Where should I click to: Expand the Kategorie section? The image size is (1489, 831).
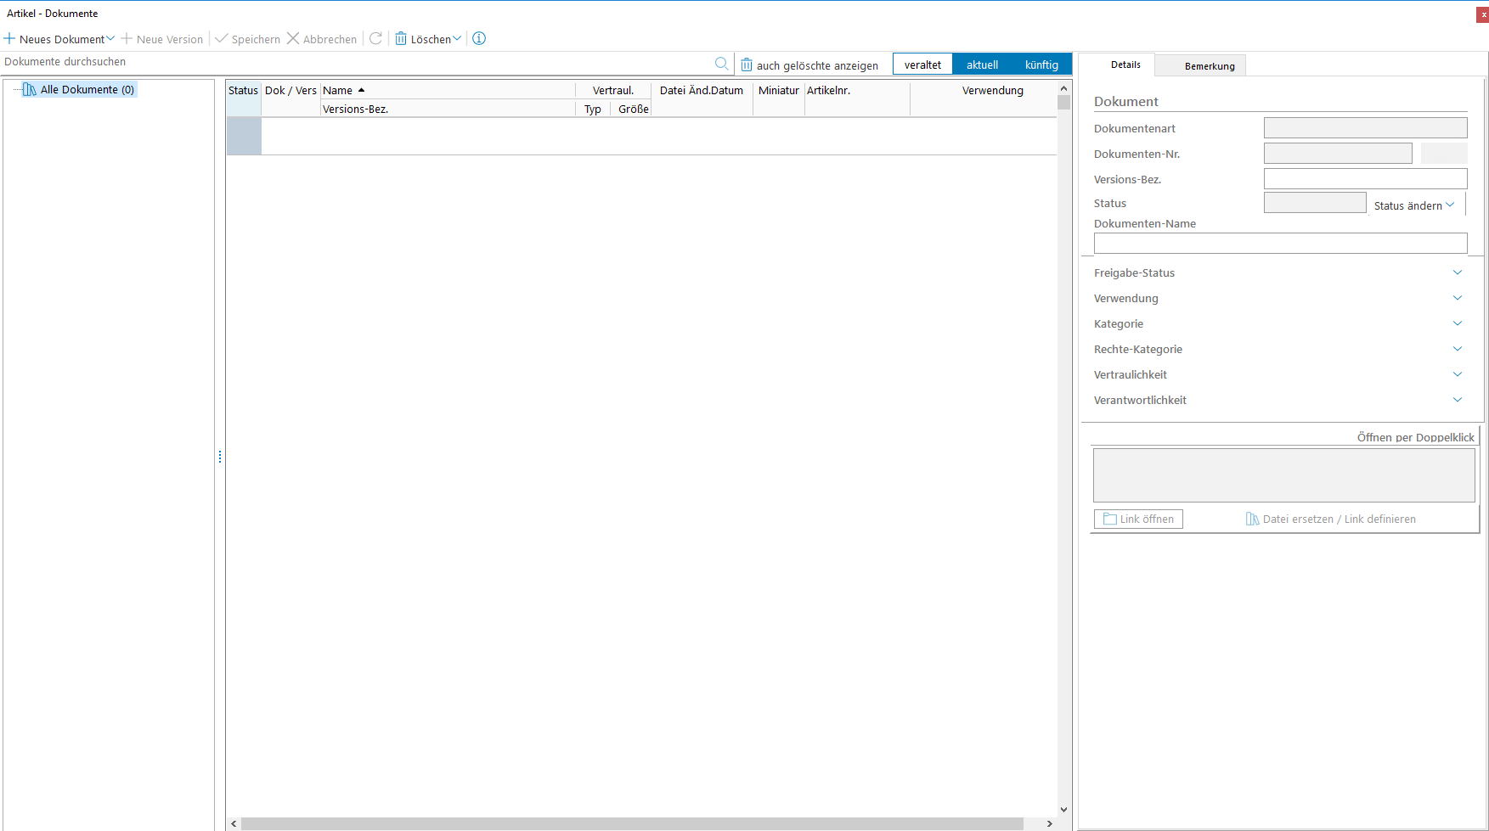[x=1458, y=323]
